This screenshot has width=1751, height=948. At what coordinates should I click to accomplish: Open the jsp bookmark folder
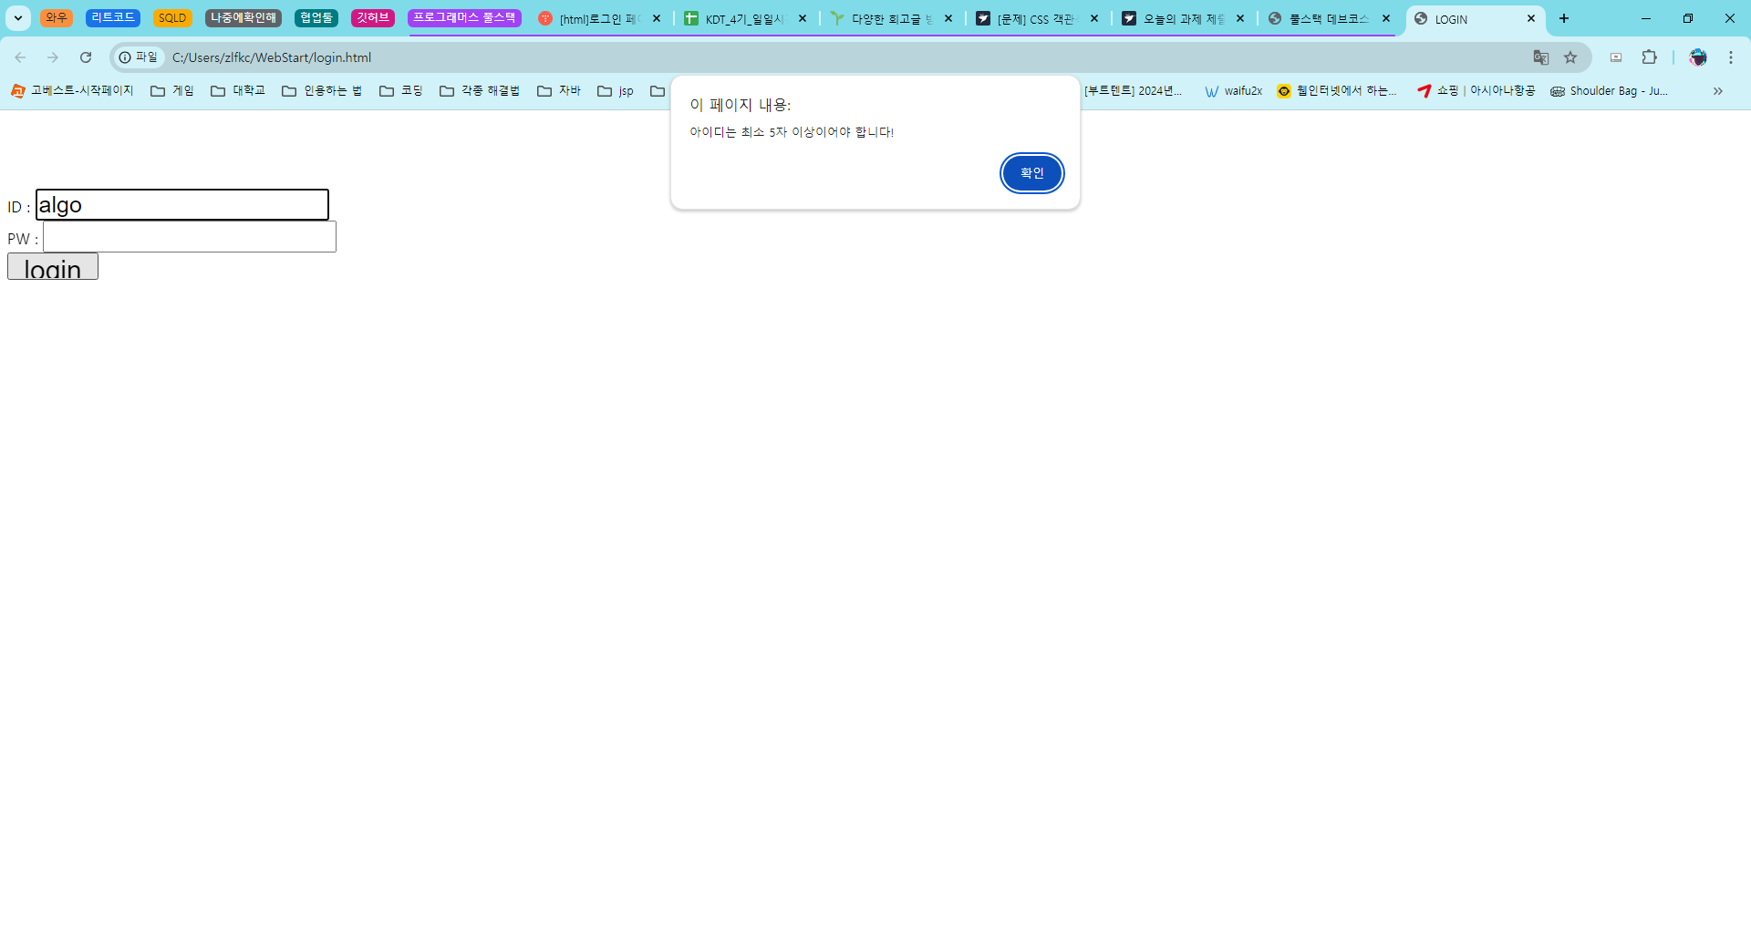(x=616, y=91)
